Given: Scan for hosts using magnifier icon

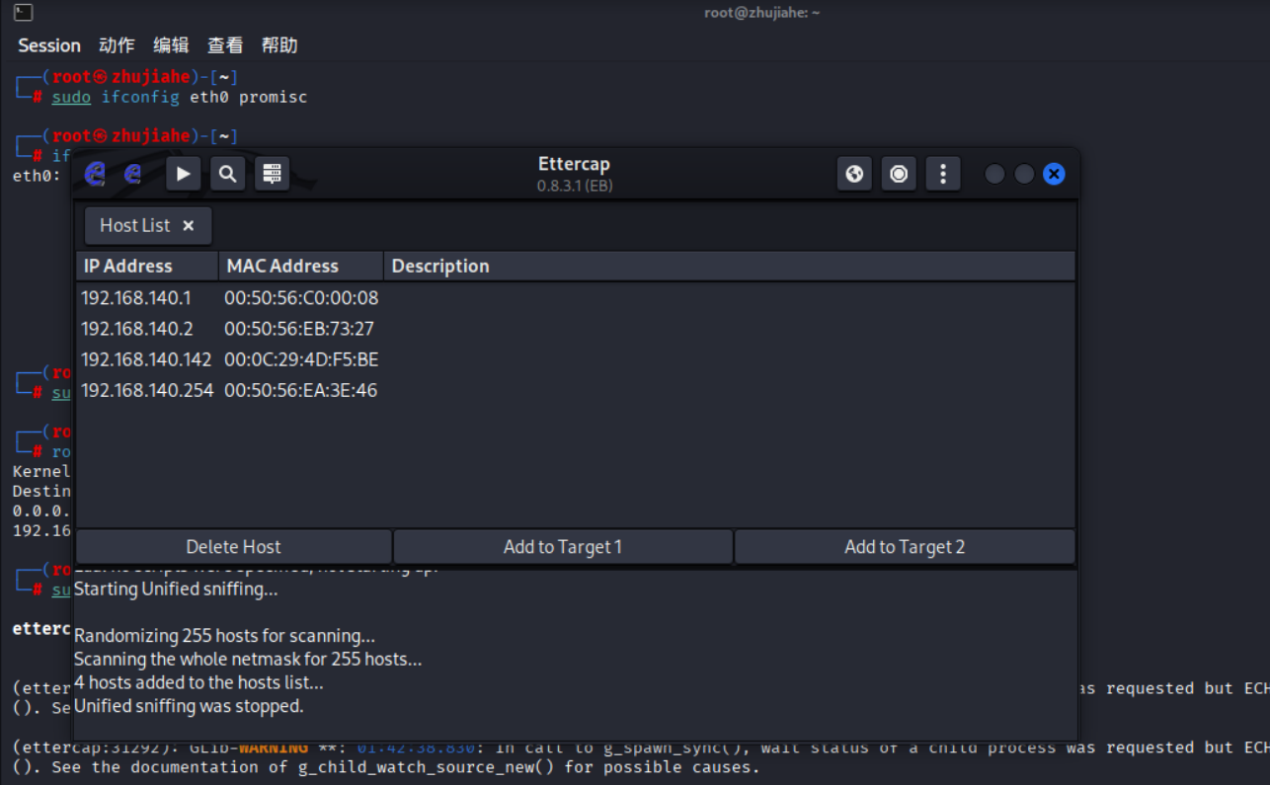Looking at the screenshot, I should (x=228, y=174).
